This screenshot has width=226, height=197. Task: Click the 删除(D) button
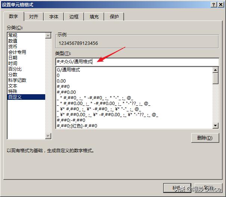pyautogui.click(x=205, y=138)
